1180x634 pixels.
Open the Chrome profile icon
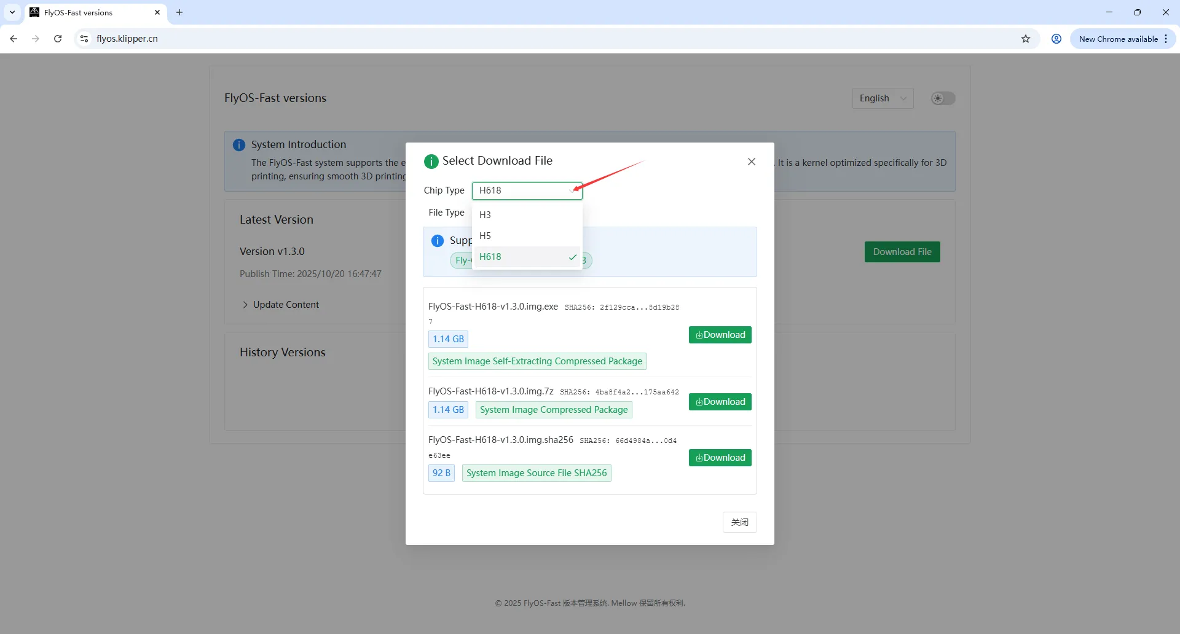pyautogui.click(x=1056, y=39)
